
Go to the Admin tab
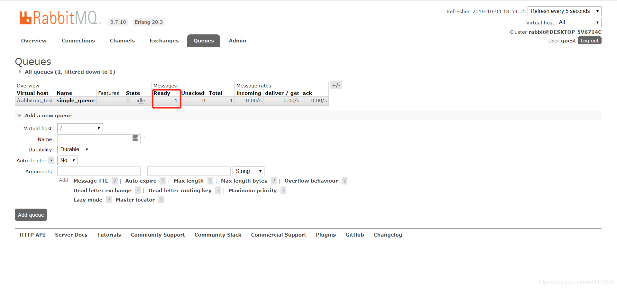pos(237,41)
